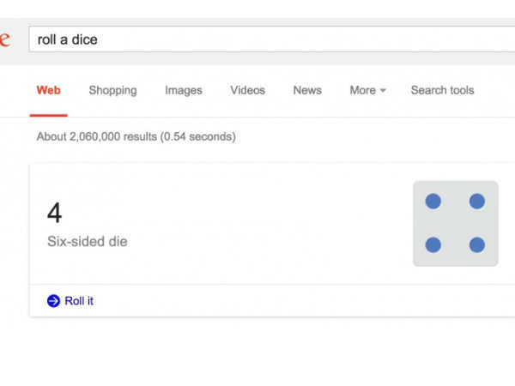Screen dimensions: 515x386
Task: Click the top-left dot on the die
Action: (433, 202)
